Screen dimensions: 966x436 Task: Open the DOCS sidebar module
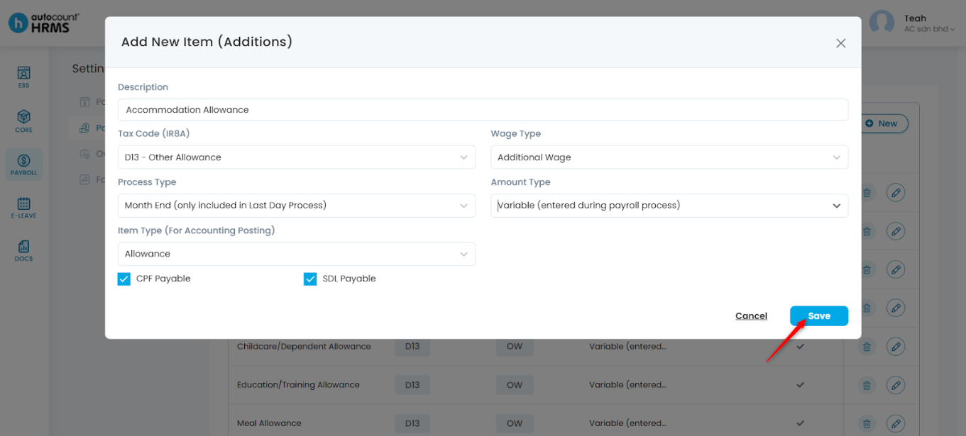pyautogui.click(x=23, y=251)
